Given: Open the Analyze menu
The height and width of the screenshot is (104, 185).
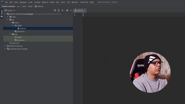Looking at the screenshot, I should [37, 2].
